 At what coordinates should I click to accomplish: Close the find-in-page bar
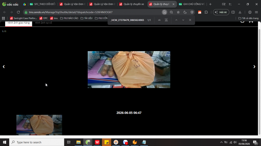coord(190,20)
